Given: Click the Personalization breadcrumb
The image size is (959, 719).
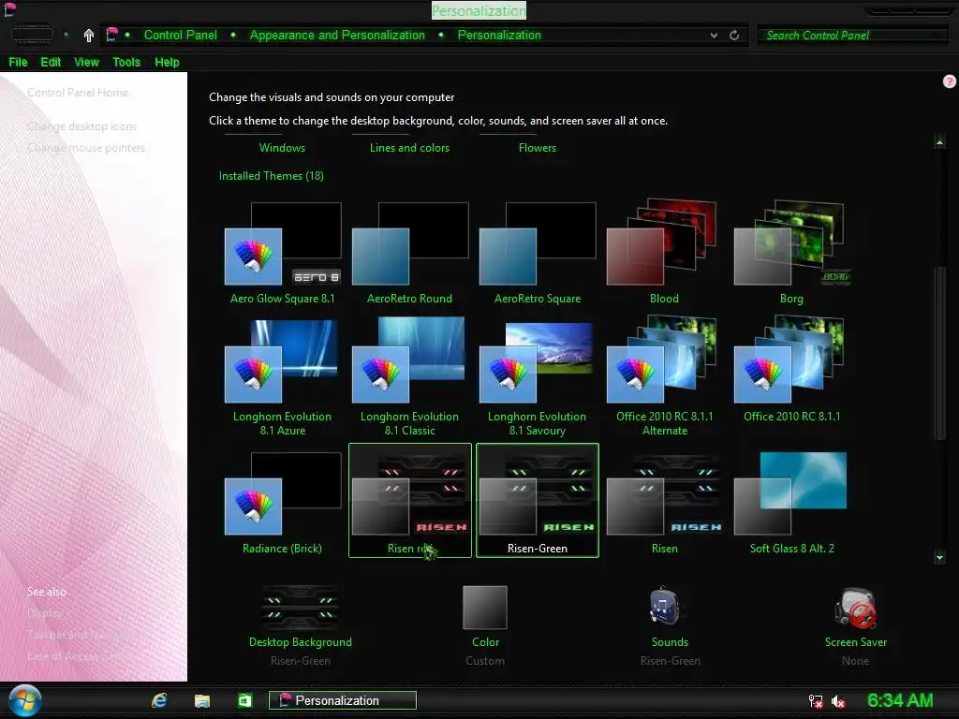Looking at the screenshot, I should 499,35.
